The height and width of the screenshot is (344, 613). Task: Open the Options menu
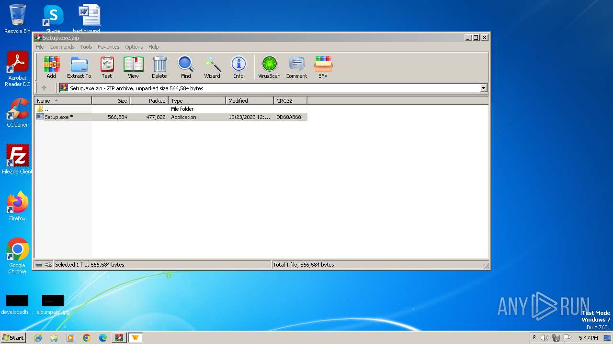(134, 47)
